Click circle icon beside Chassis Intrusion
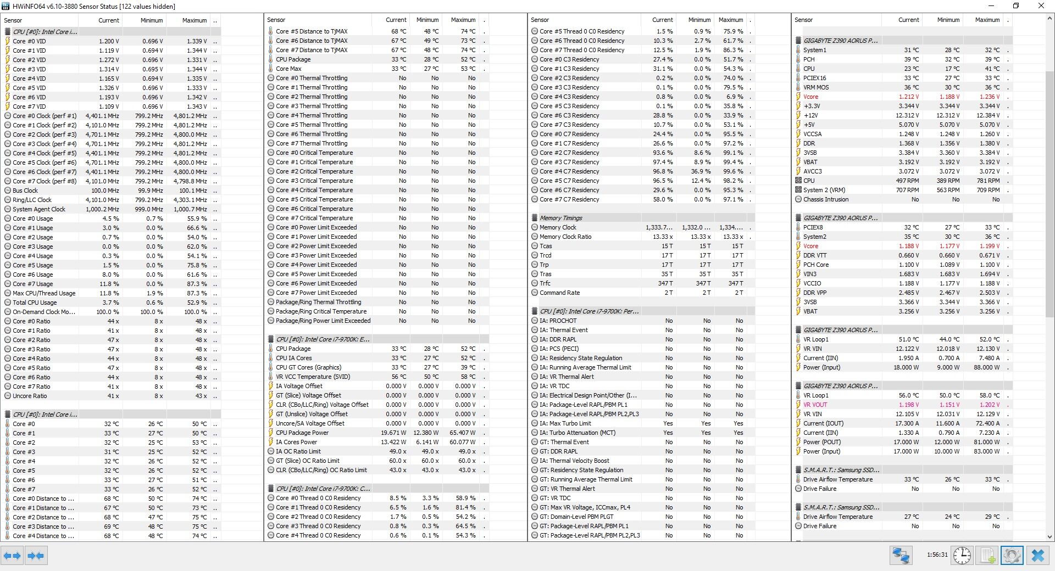The image size is (1055, 571). pos(798,199)
